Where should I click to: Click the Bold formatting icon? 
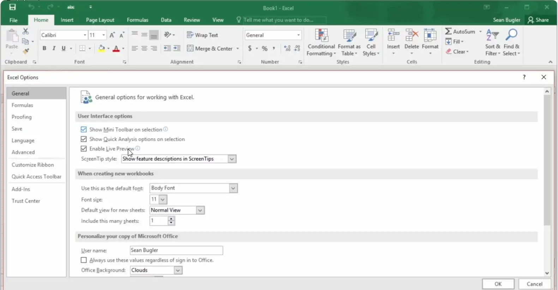click(44, 48)
